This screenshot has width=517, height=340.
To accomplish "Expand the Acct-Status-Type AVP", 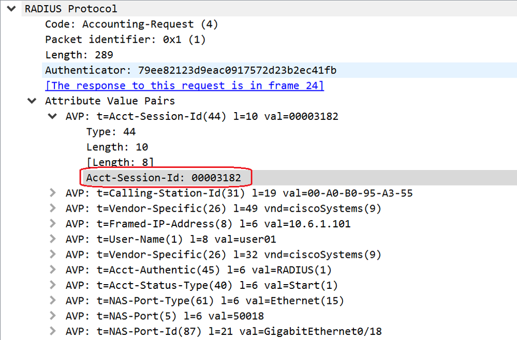I will tap(52, 285).
